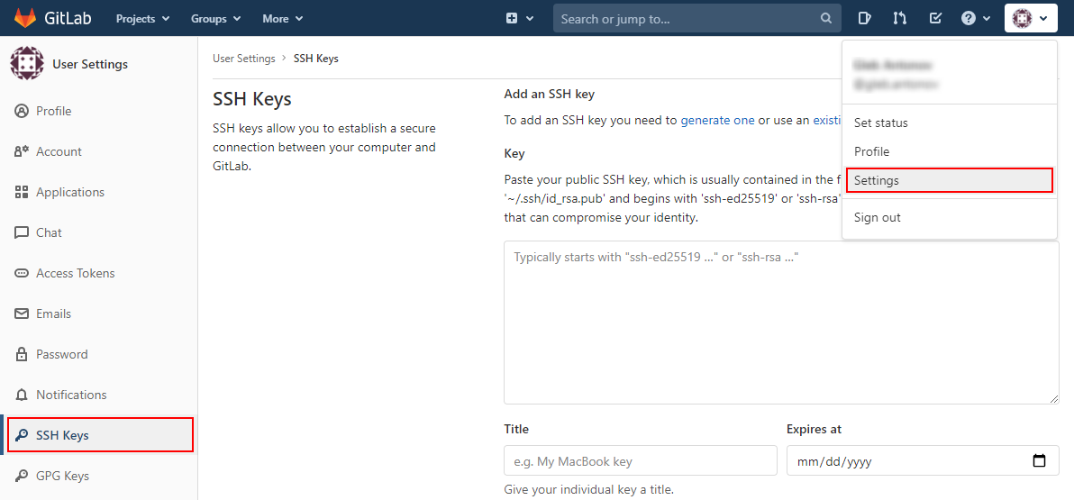Click the Add an SSH key heading
The height and width of the screenshot is (500, 1074).
[x=549, y=94]
